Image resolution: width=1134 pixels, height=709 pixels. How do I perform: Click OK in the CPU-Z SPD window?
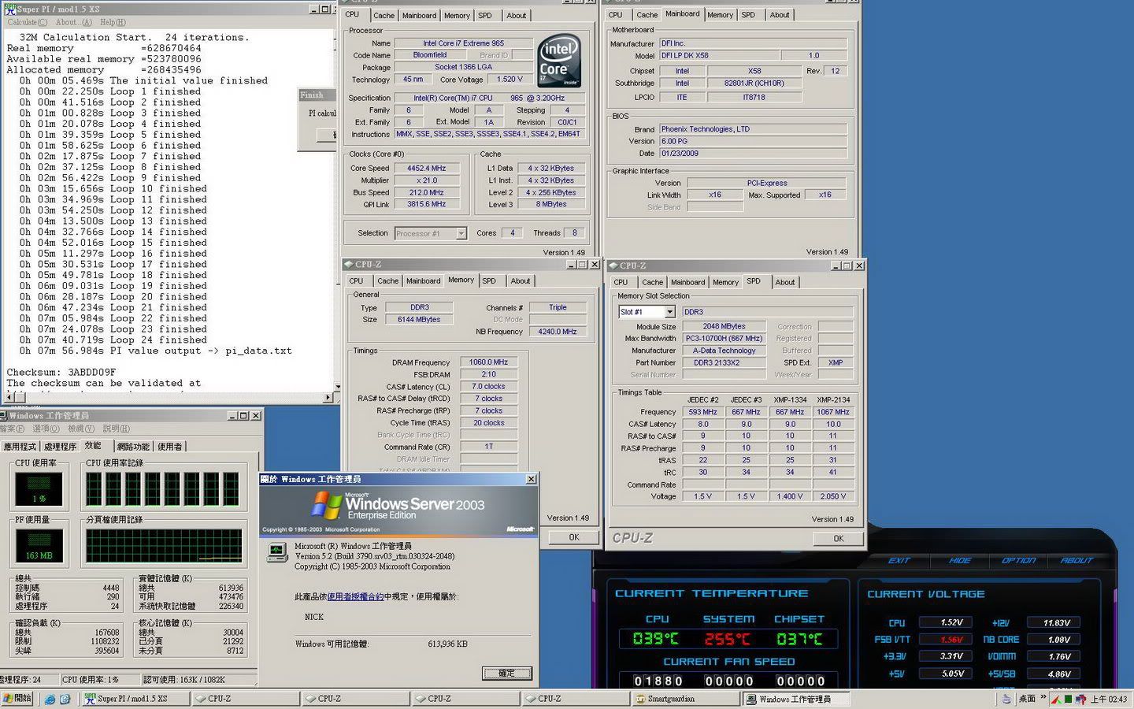[x=838, y=539]
